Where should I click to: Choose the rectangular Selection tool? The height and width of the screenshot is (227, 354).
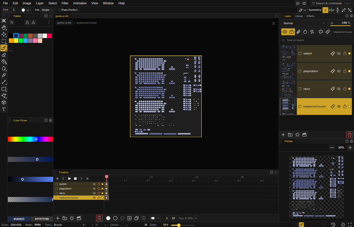4,41
